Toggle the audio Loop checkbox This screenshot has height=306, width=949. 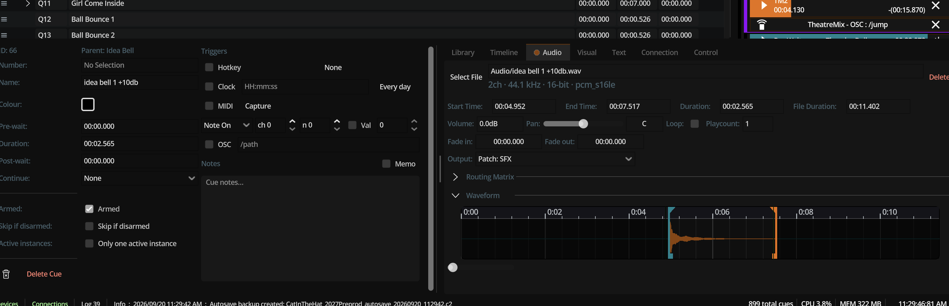tap(695, 124)
